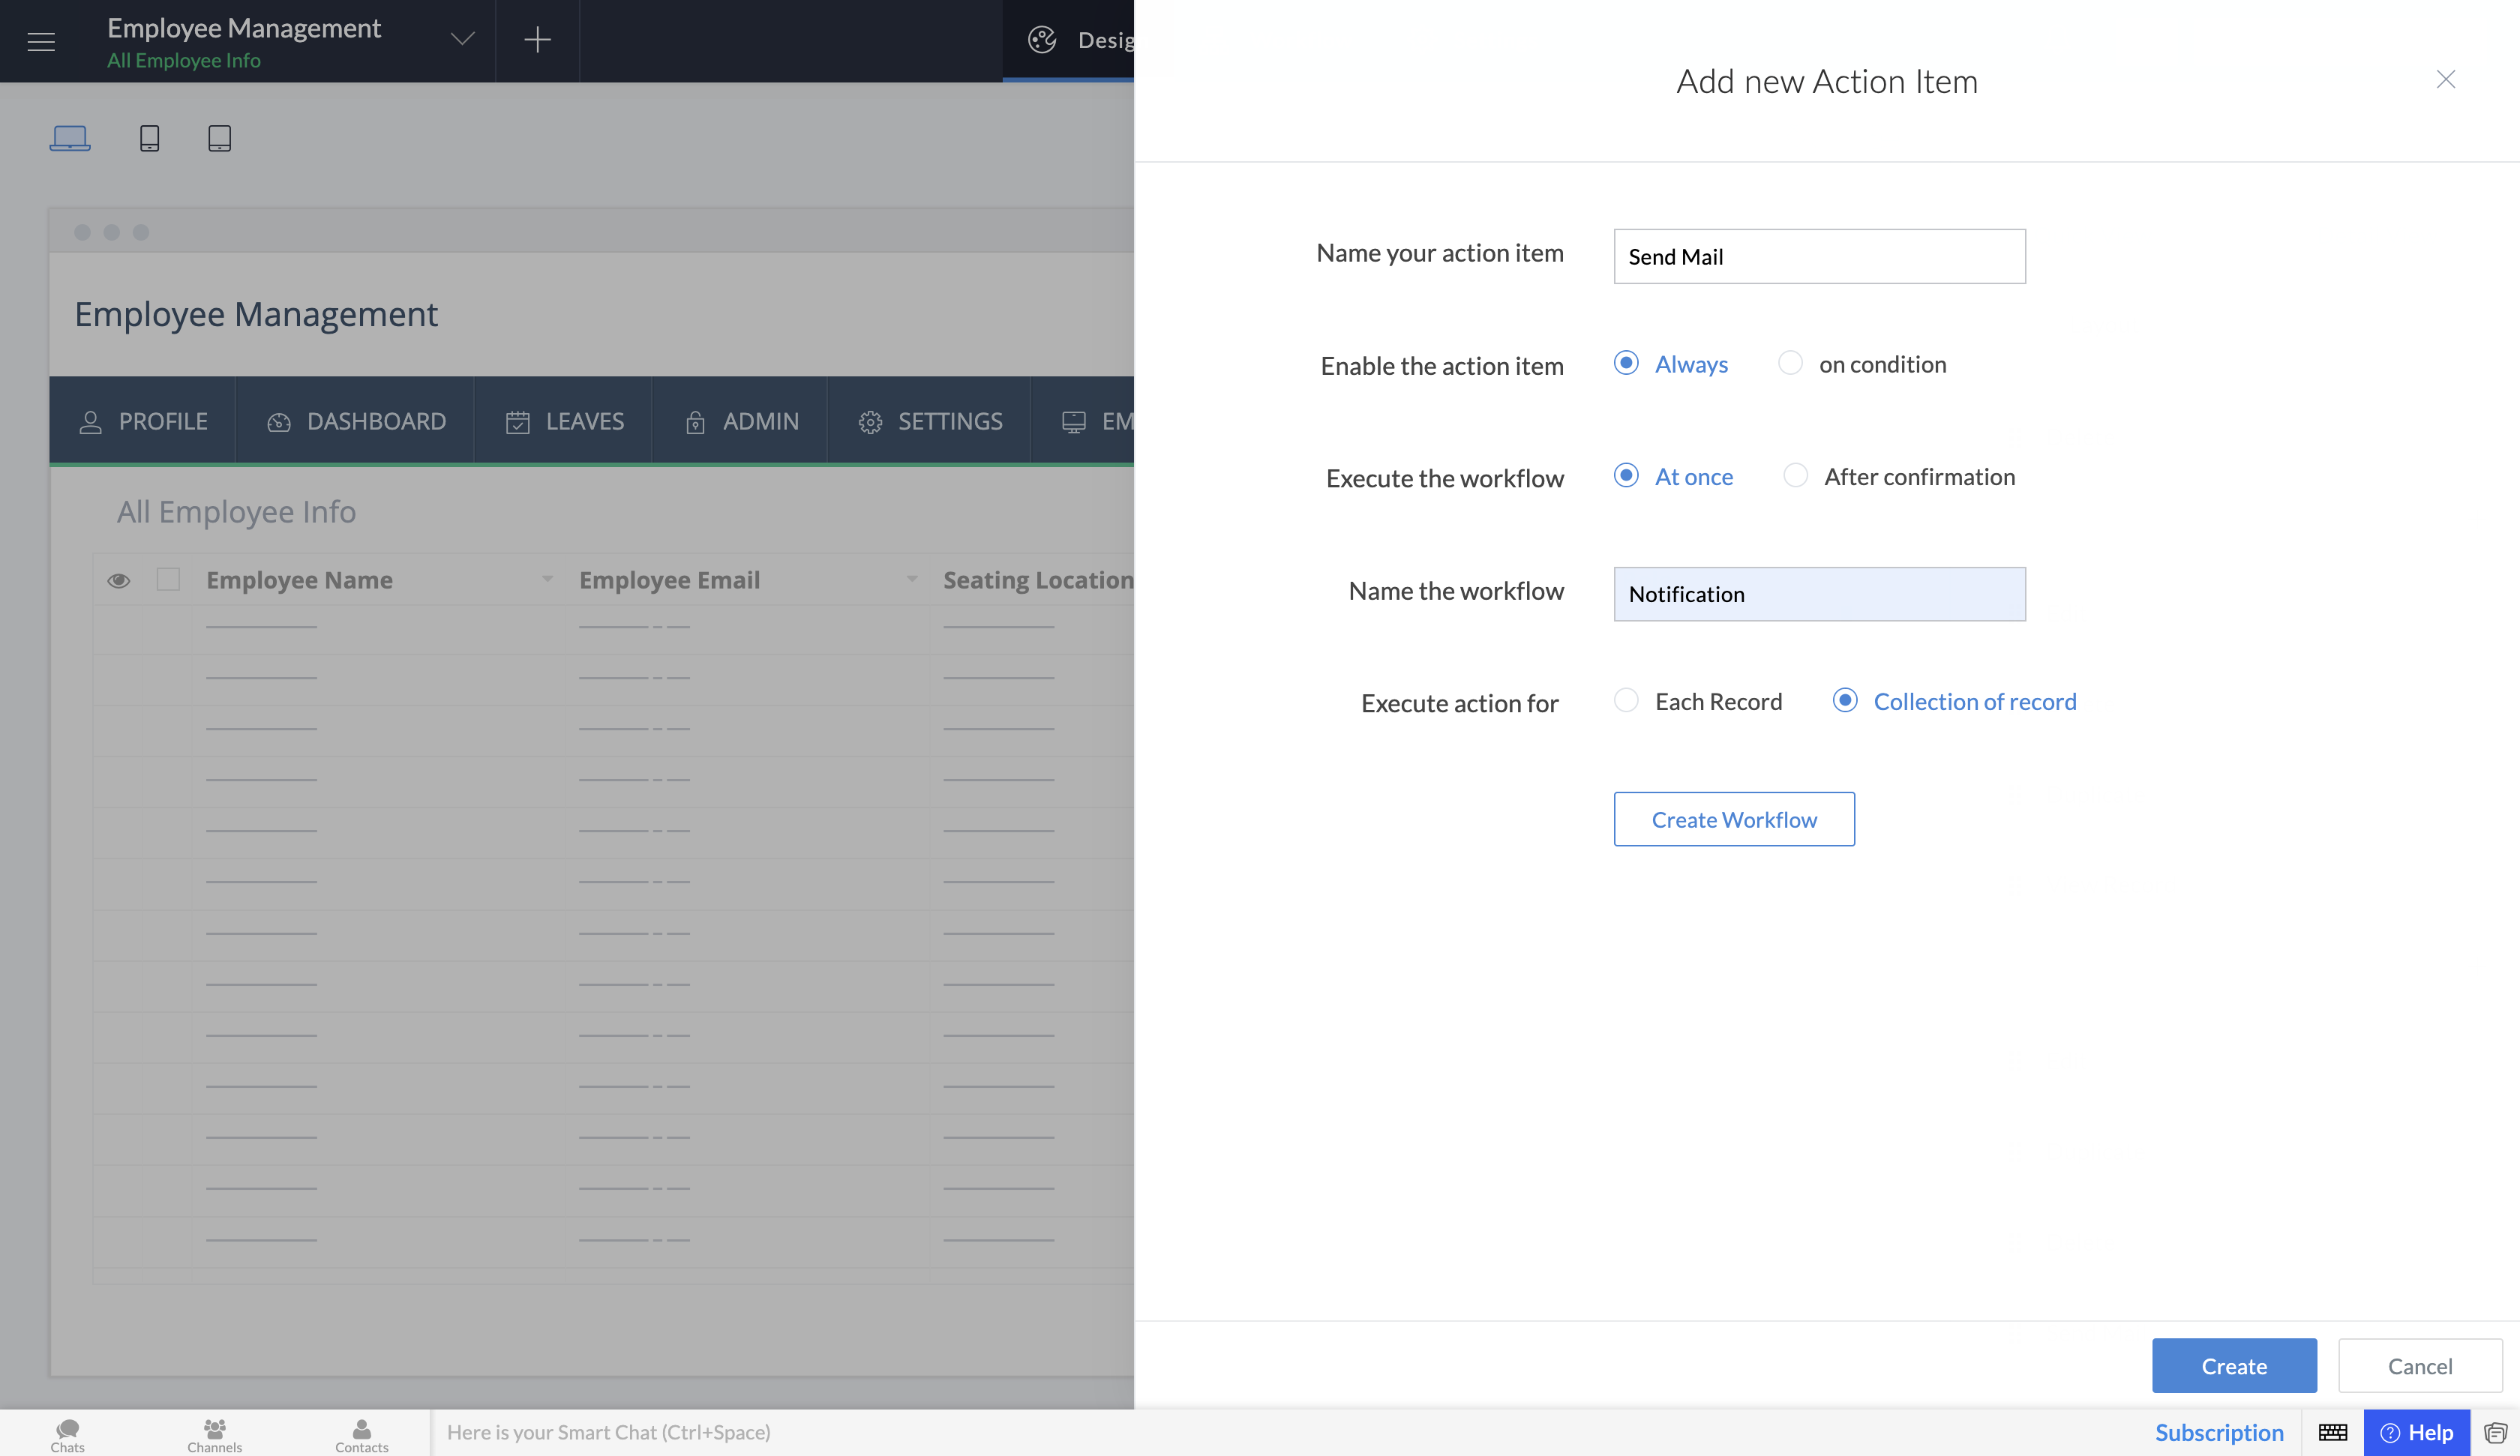Click the plus icon in top bar
Image resolution: width=2520 pixels, height=1456 pixels.
pyautogui.click(x=537, y=40)
